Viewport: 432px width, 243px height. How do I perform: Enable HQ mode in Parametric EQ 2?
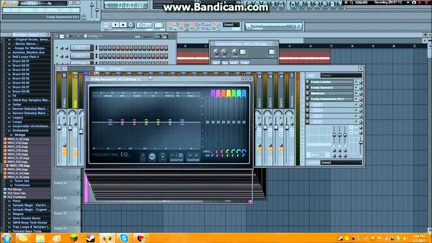(152, 157)
